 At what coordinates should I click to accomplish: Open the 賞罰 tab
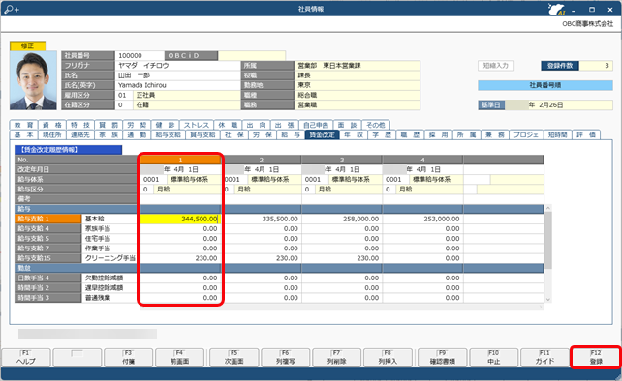pos(109,125)
